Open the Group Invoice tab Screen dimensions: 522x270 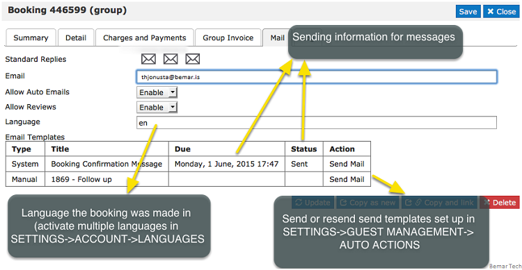click(x=228, y=38)
